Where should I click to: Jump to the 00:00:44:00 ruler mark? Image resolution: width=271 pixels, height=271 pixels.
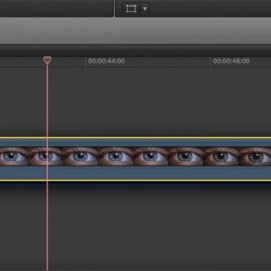(x=106, y=61)
